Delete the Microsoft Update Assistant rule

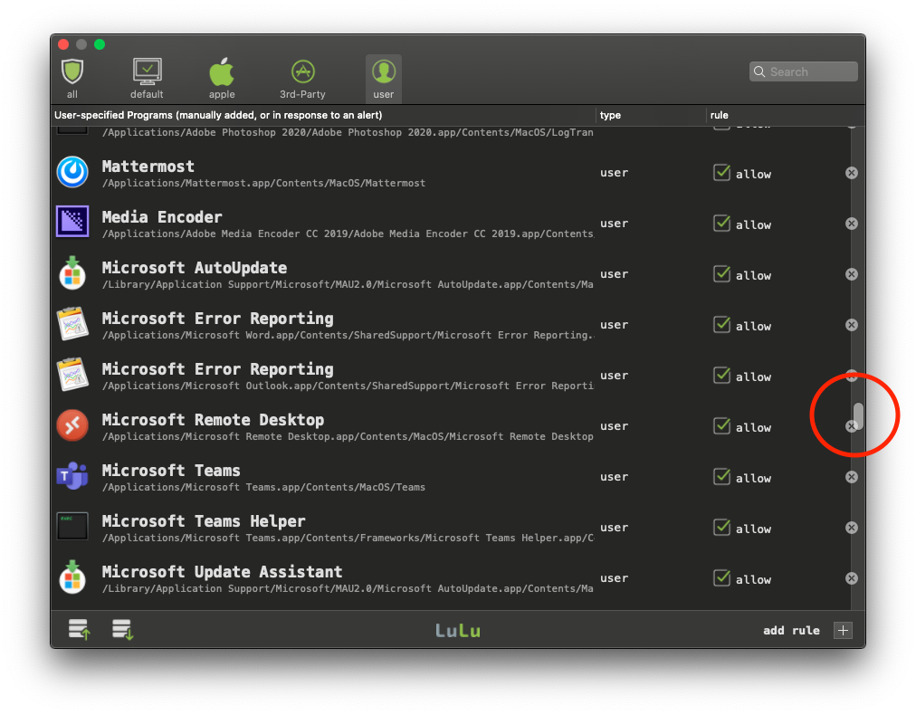pyautogui.click(x=852, y=578)
